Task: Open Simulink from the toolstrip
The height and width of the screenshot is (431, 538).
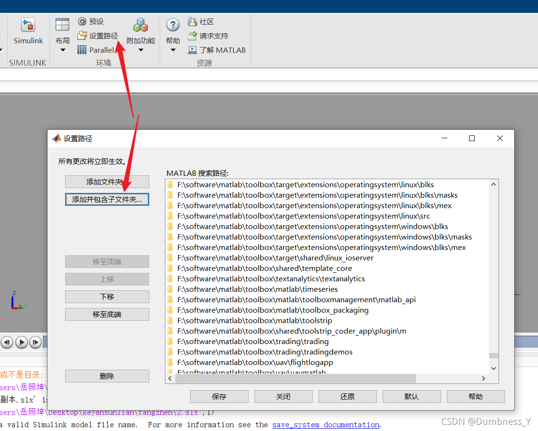Action: point(28,31)
